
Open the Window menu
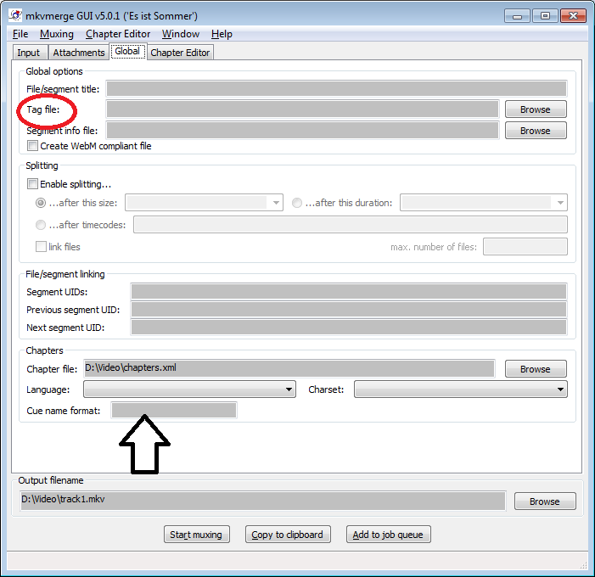pos(181,34)
